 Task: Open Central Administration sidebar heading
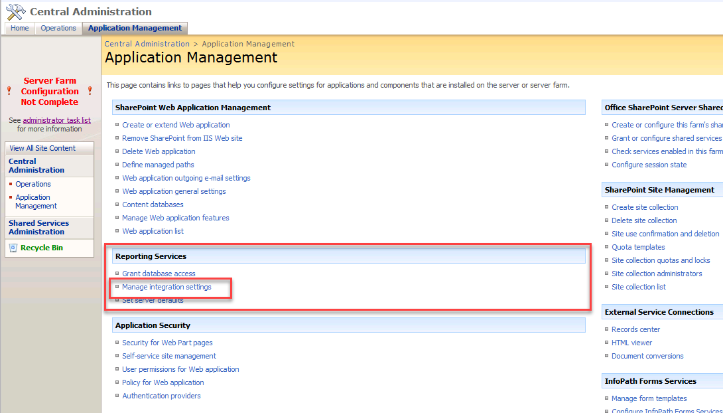pos(36,165)
